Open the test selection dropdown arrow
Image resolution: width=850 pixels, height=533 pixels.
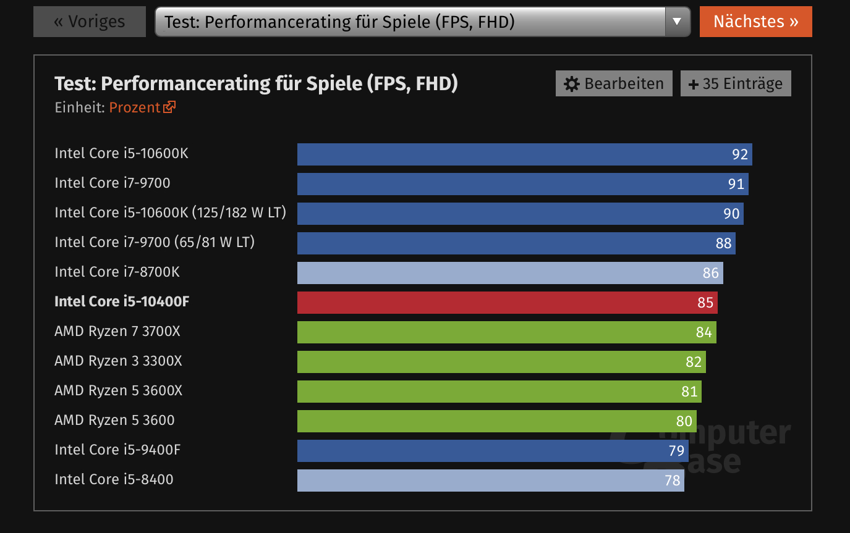(x=677, y=22)
